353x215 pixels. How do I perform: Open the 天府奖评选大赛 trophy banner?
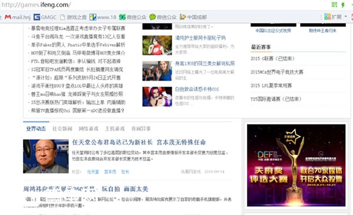pyautogui.click(x=296, y=165)
